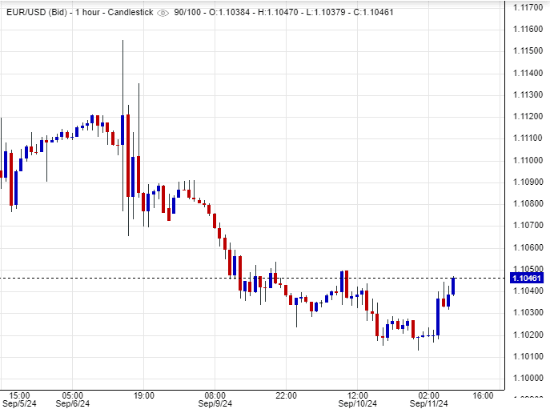Click the 22:00 time axis label
Screen dimensions: 550x409
pos(287,395)
